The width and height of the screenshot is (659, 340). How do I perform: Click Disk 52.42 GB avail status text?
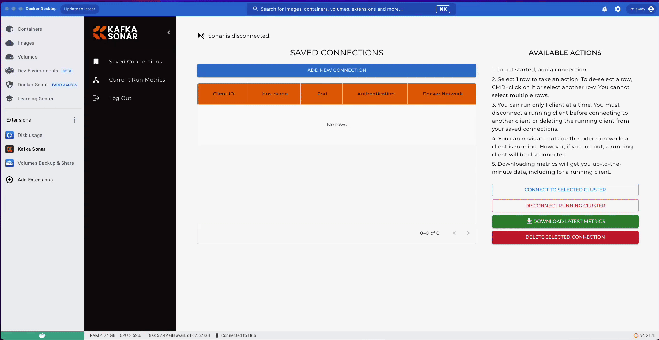(179, 335)
